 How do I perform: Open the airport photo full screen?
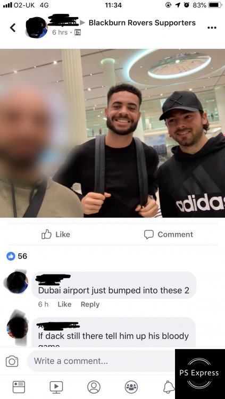pos(113,134)
